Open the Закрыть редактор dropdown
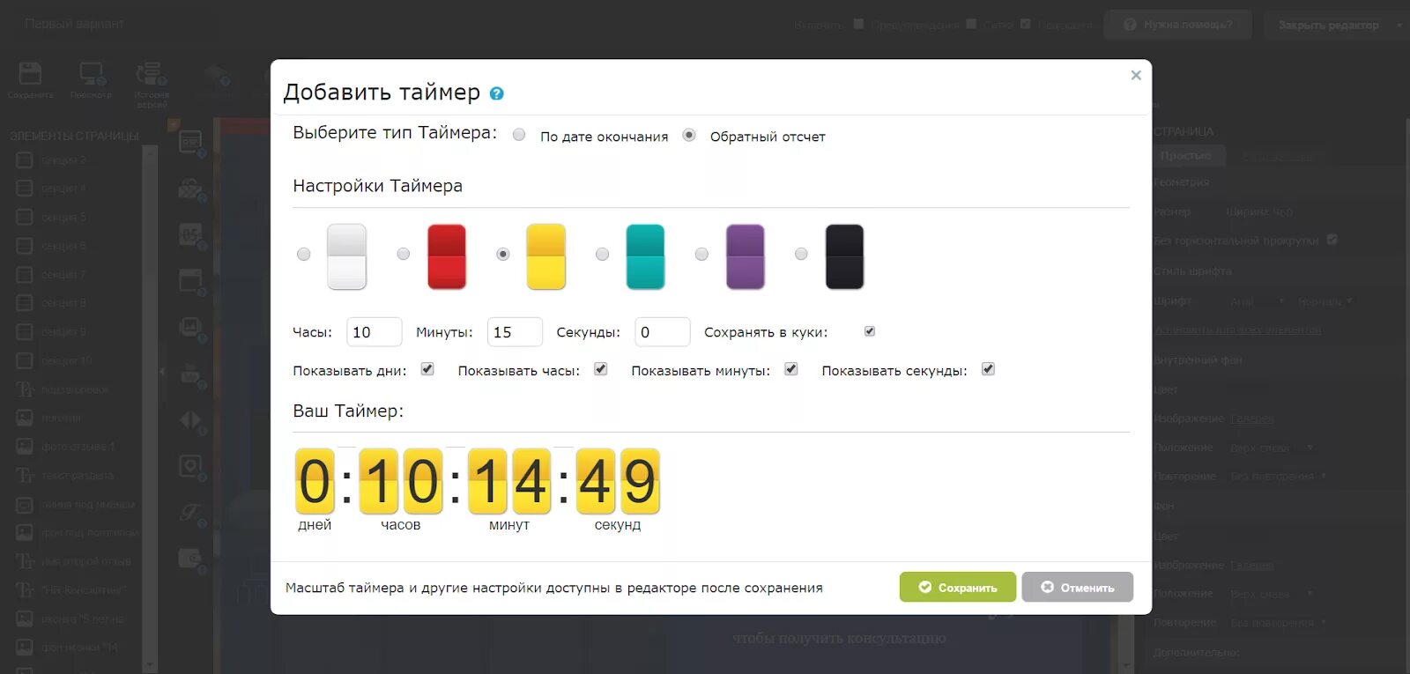Viewport: 1410px width, 674px height. pyautogui.click(x=1399, y=26)
